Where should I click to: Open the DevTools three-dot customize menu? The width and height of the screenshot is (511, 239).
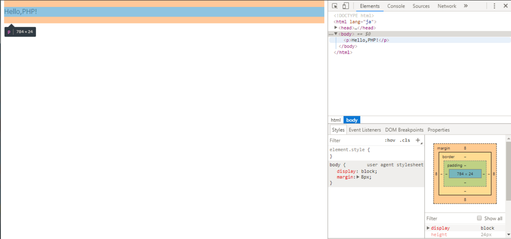495,6
